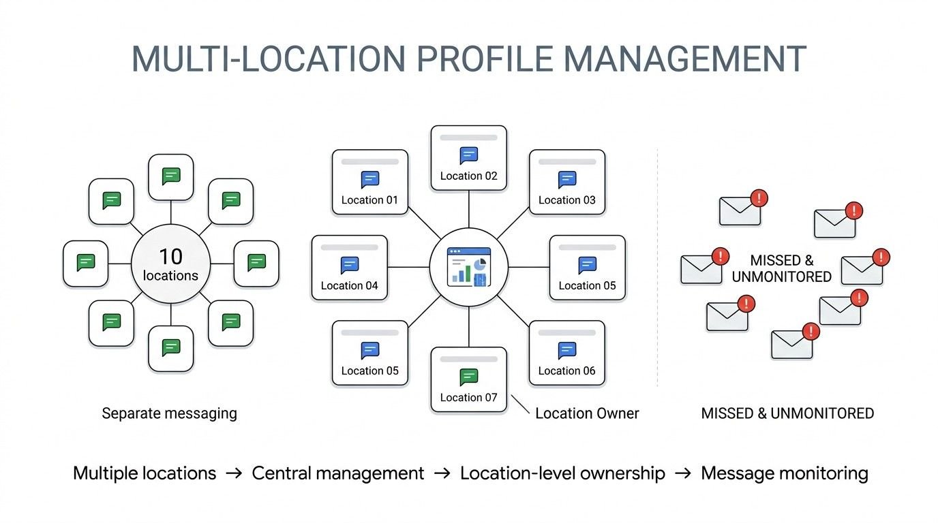Select the 'Separate messaging' caption
Viewport: 938px width, 523px height.
(170, 413)
